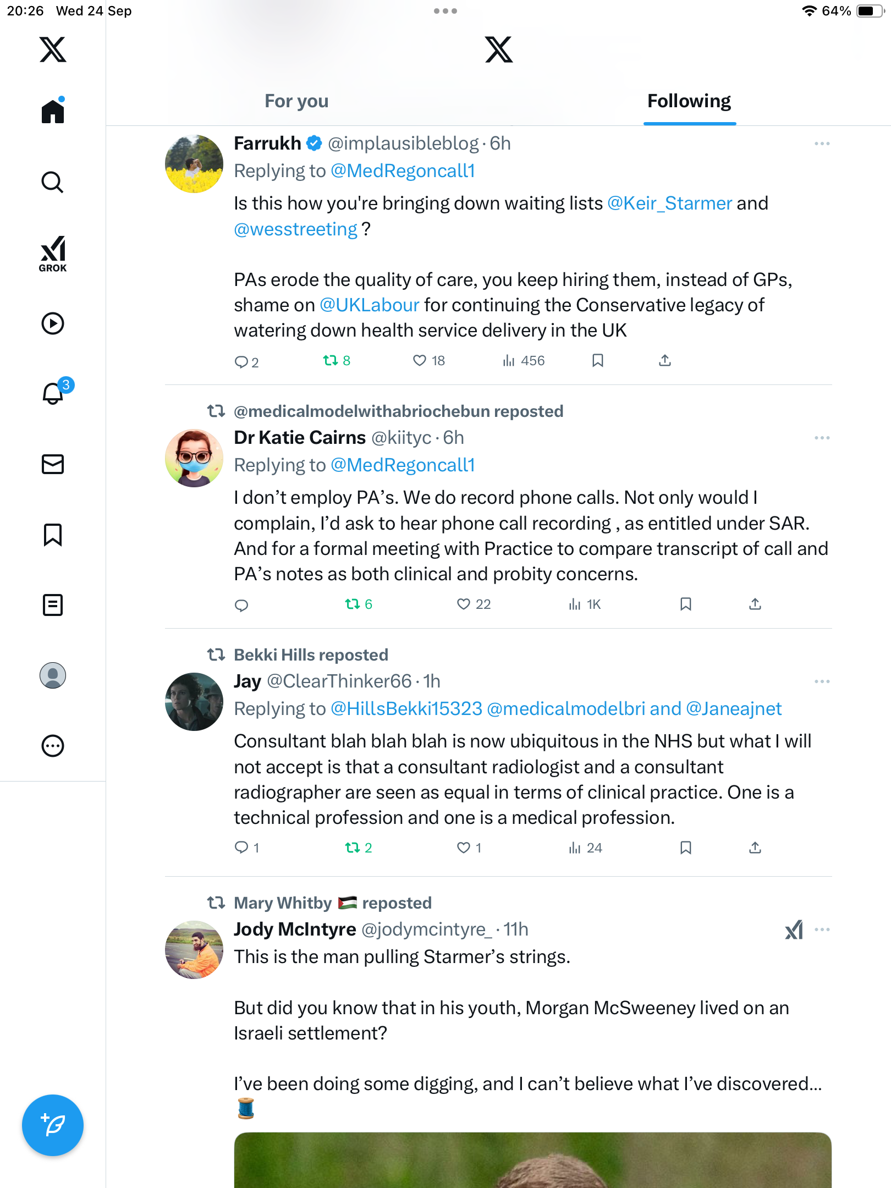Open the @Keir_Starmer mention link
The width and height of the screenshot is (891, 1188).
click(x=669, y=204)
